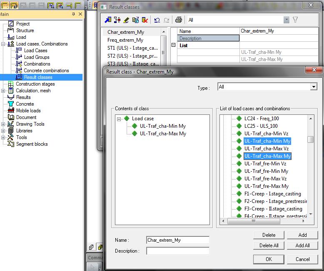
Task: Click the filter funnel icon
Action: click(x=295, y=20)
